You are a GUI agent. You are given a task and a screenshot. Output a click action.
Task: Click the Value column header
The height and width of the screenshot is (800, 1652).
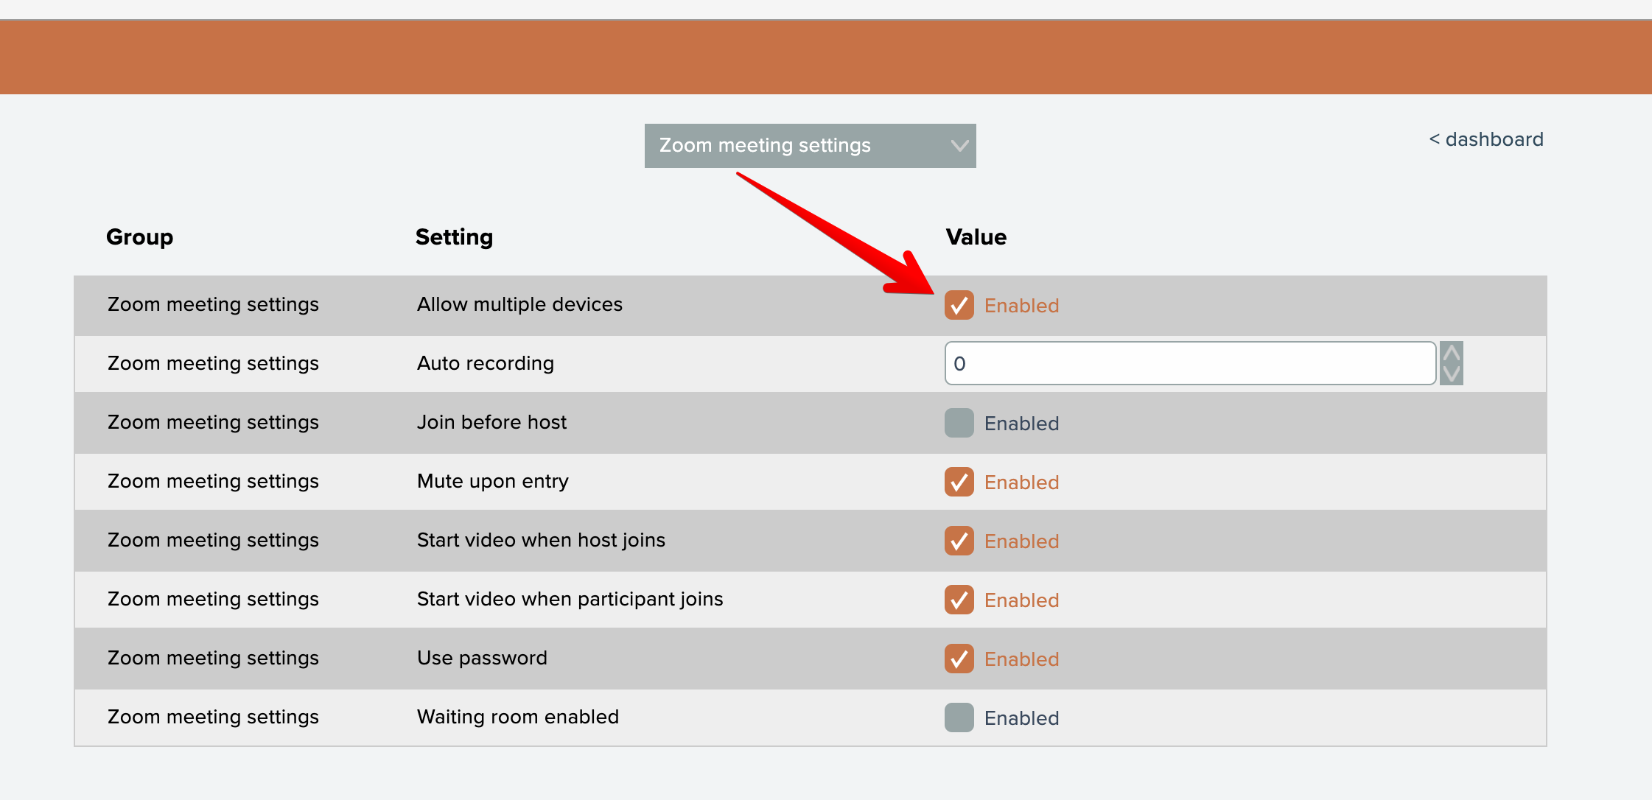pos(976,237)
